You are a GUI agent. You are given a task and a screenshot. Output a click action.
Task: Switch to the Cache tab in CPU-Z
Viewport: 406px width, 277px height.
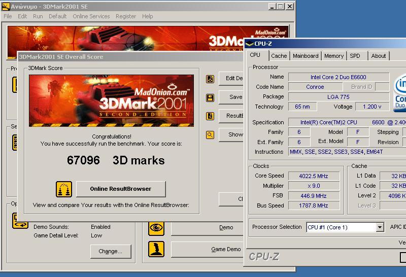pyautogui.click(x=279, y=56)
